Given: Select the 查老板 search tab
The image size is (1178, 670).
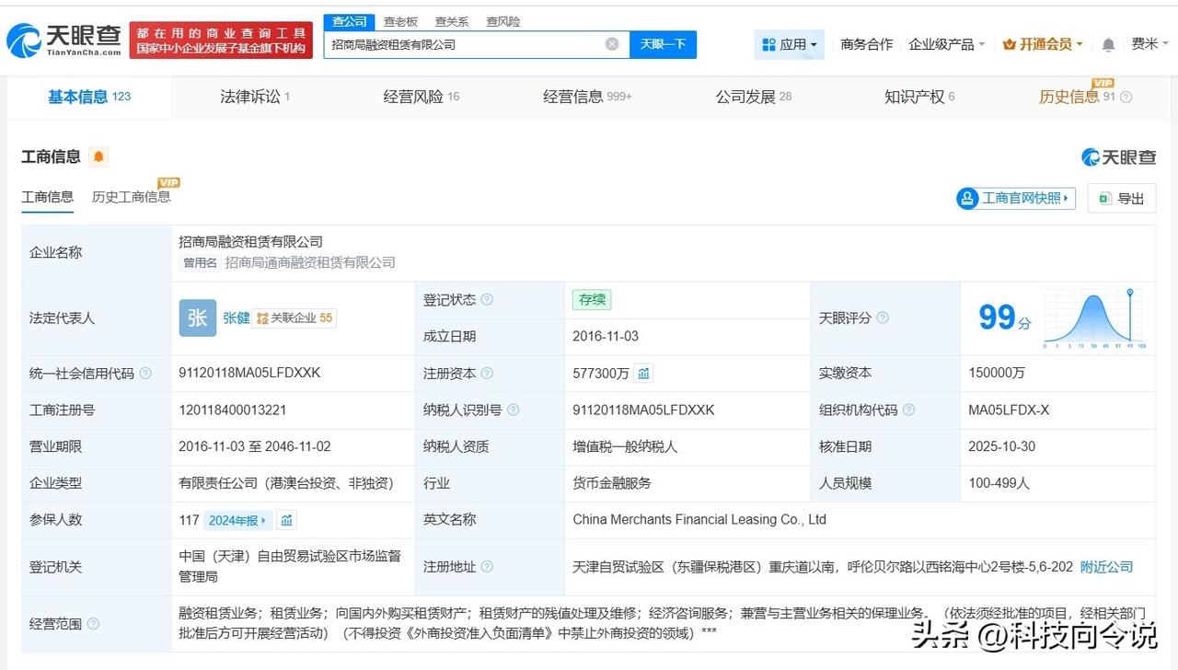Looking at the screenshot, I should coord(400,21).
